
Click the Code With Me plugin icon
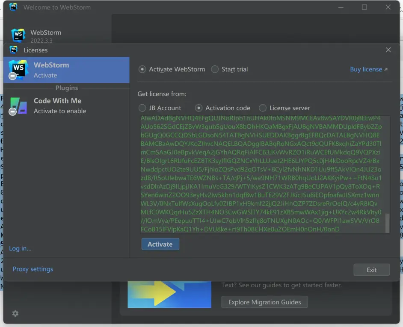click(18, 106)
